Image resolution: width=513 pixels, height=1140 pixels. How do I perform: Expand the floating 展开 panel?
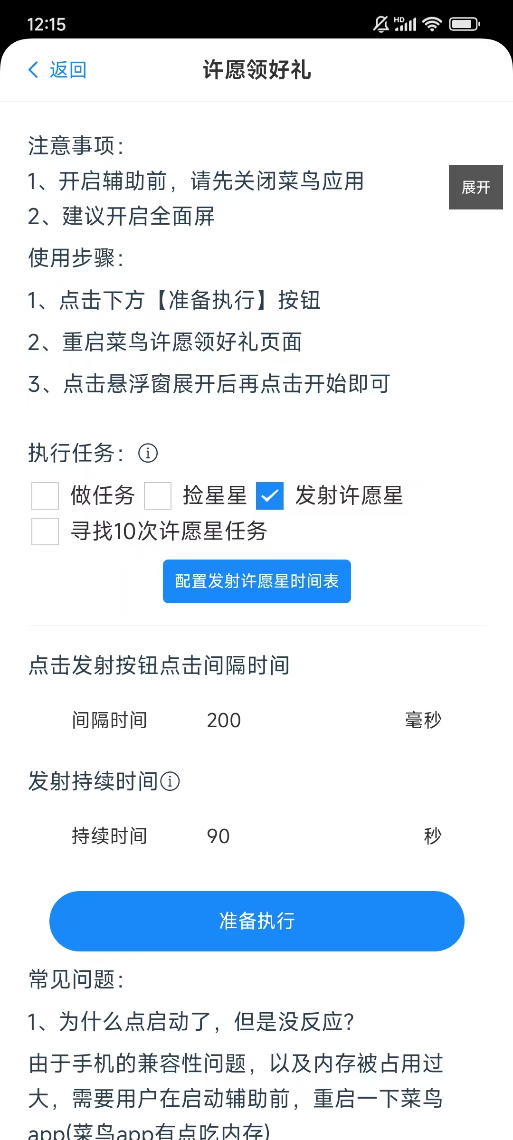point(476,187)
